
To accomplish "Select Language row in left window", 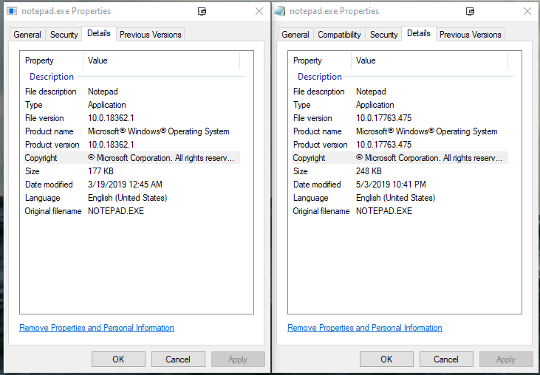I will pyautogui.click(x=132, y=198).
